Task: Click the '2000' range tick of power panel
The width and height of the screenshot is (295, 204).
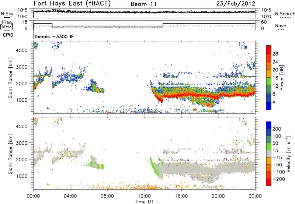Action: (21, 83)
